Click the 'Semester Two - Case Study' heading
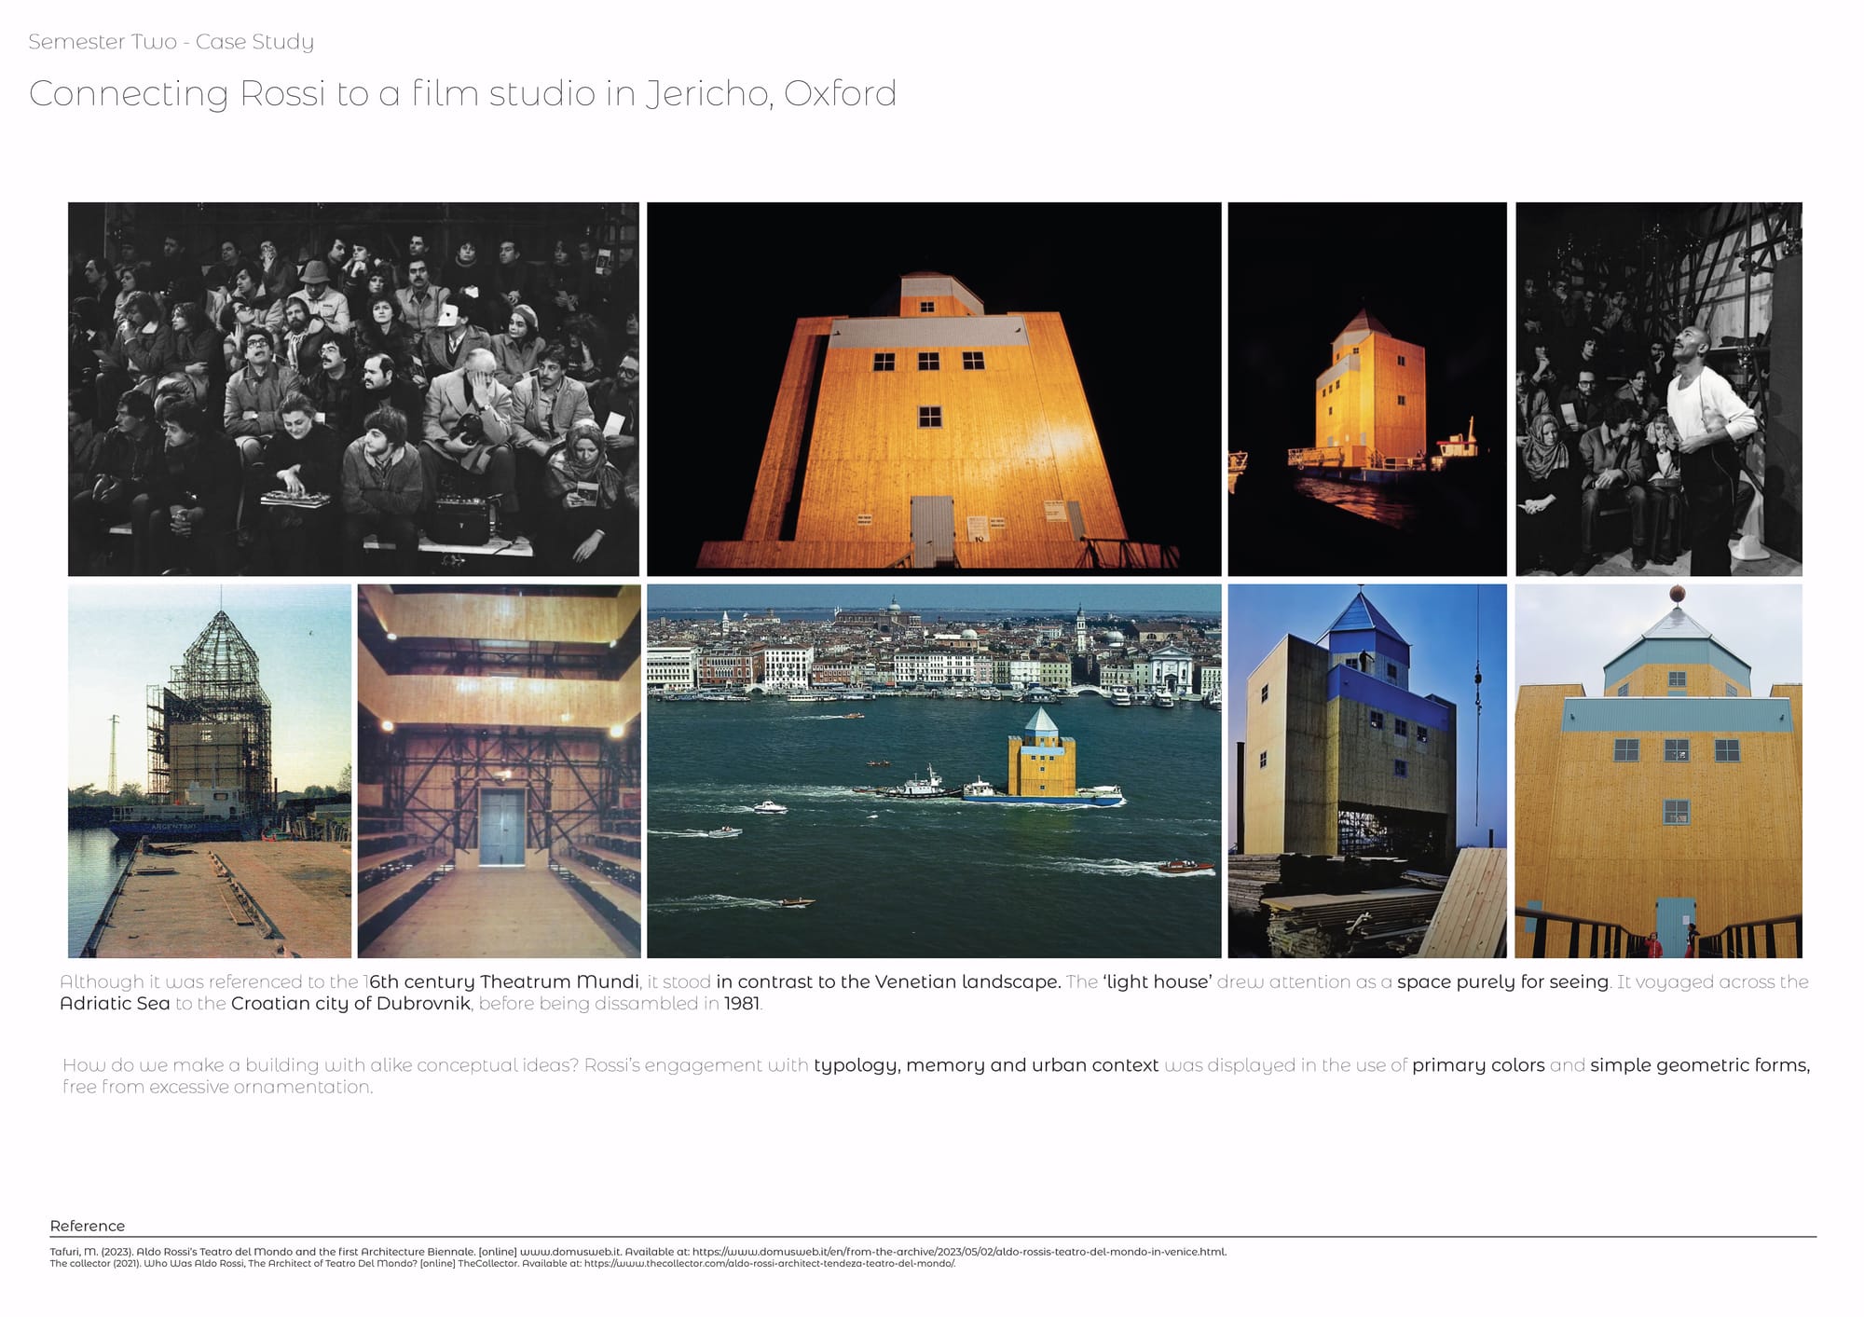Image resolution: width=1864 pixels, height=1317 pixels. pyautogui.click(x=171, y=42)
